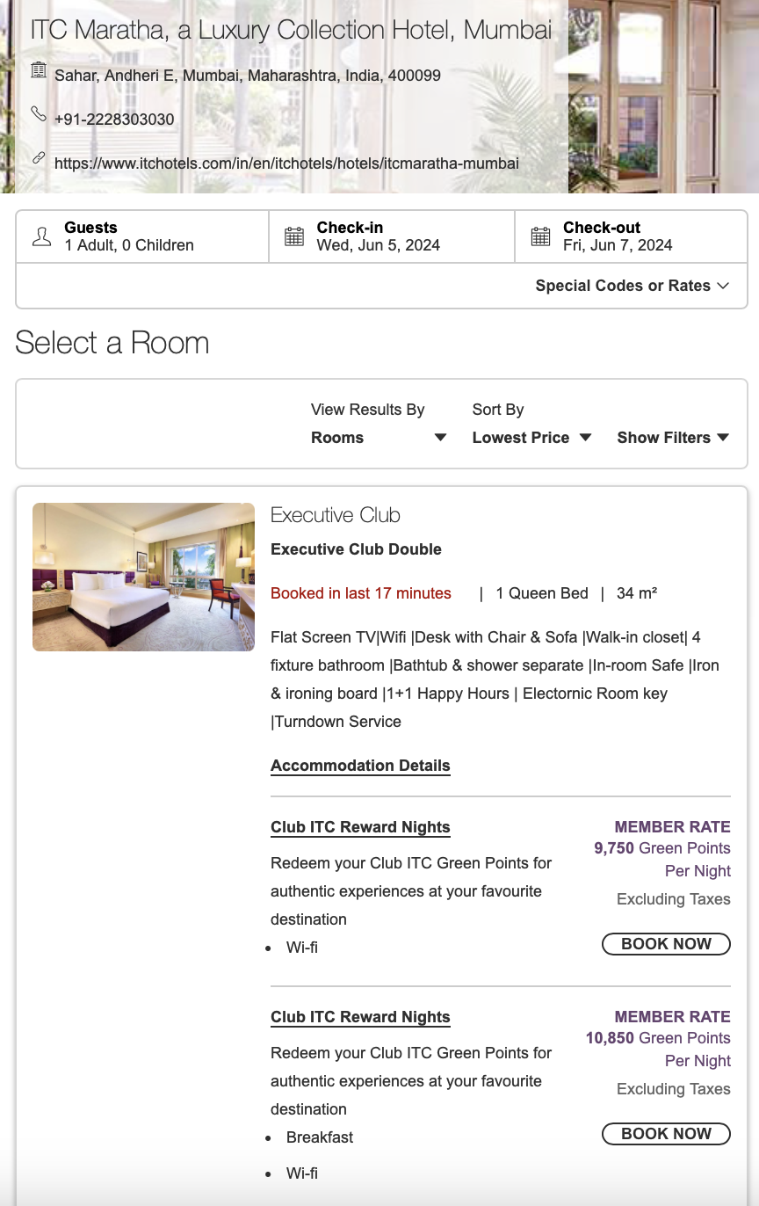Viewport: 759px width, 1206px height.
Task: Click the phone icon beside hotel number
Action: click(x=39, y=114)
